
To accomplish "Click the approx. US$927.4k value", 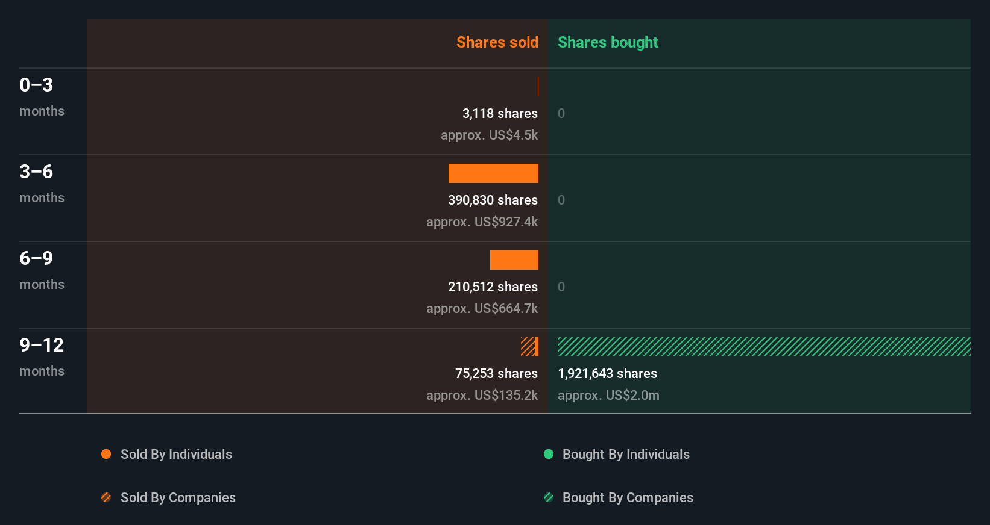I will pyautogui.click(x=482, y=222).
